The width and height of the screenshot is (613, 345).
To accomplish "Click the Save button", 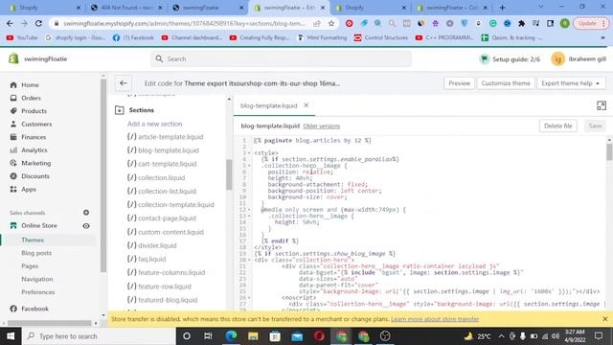I will coord(595,126).
